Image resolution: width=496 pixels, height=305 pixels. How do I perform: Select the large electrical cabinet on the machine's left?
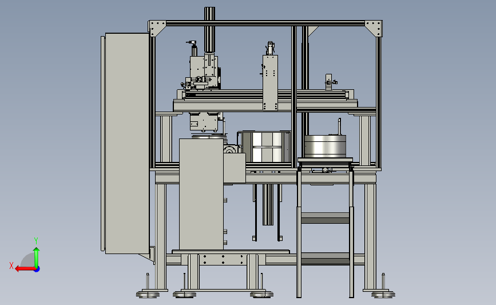coord(127,143)
